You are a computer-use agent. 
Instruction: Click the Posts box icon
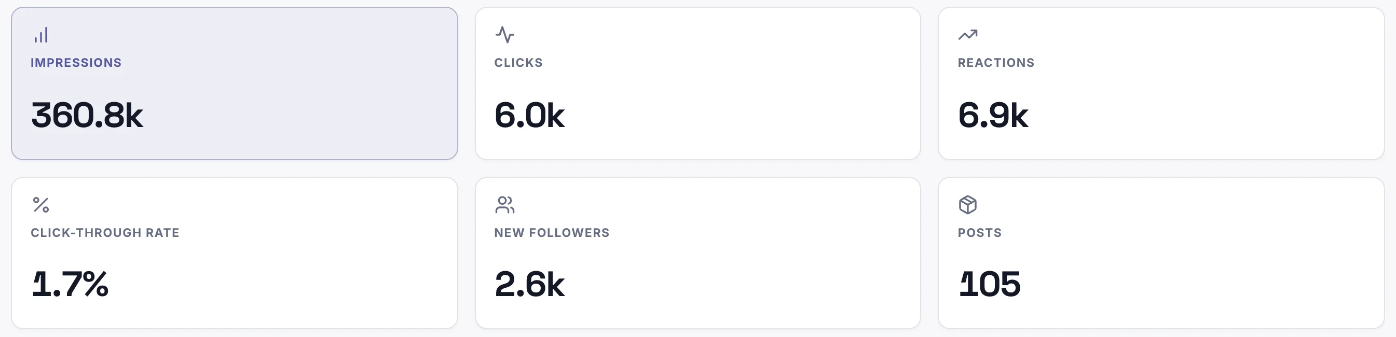coord(968,205)
